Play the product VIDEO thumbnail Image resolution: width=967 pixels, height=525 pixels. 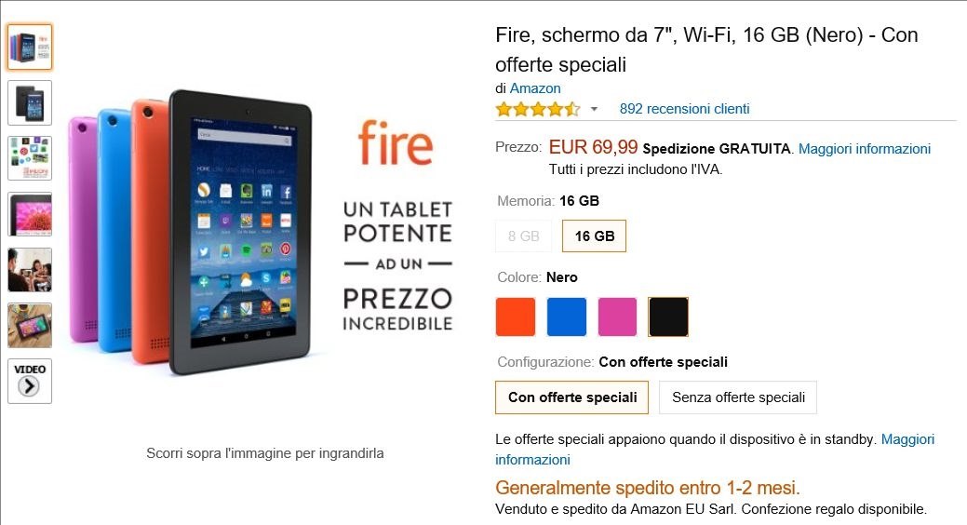click(x=30, y=382)
